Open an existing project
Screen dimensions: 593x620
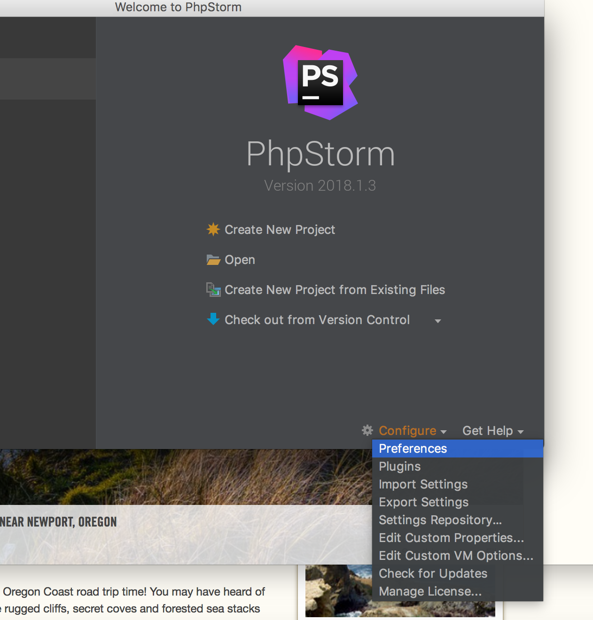[240, 260]
